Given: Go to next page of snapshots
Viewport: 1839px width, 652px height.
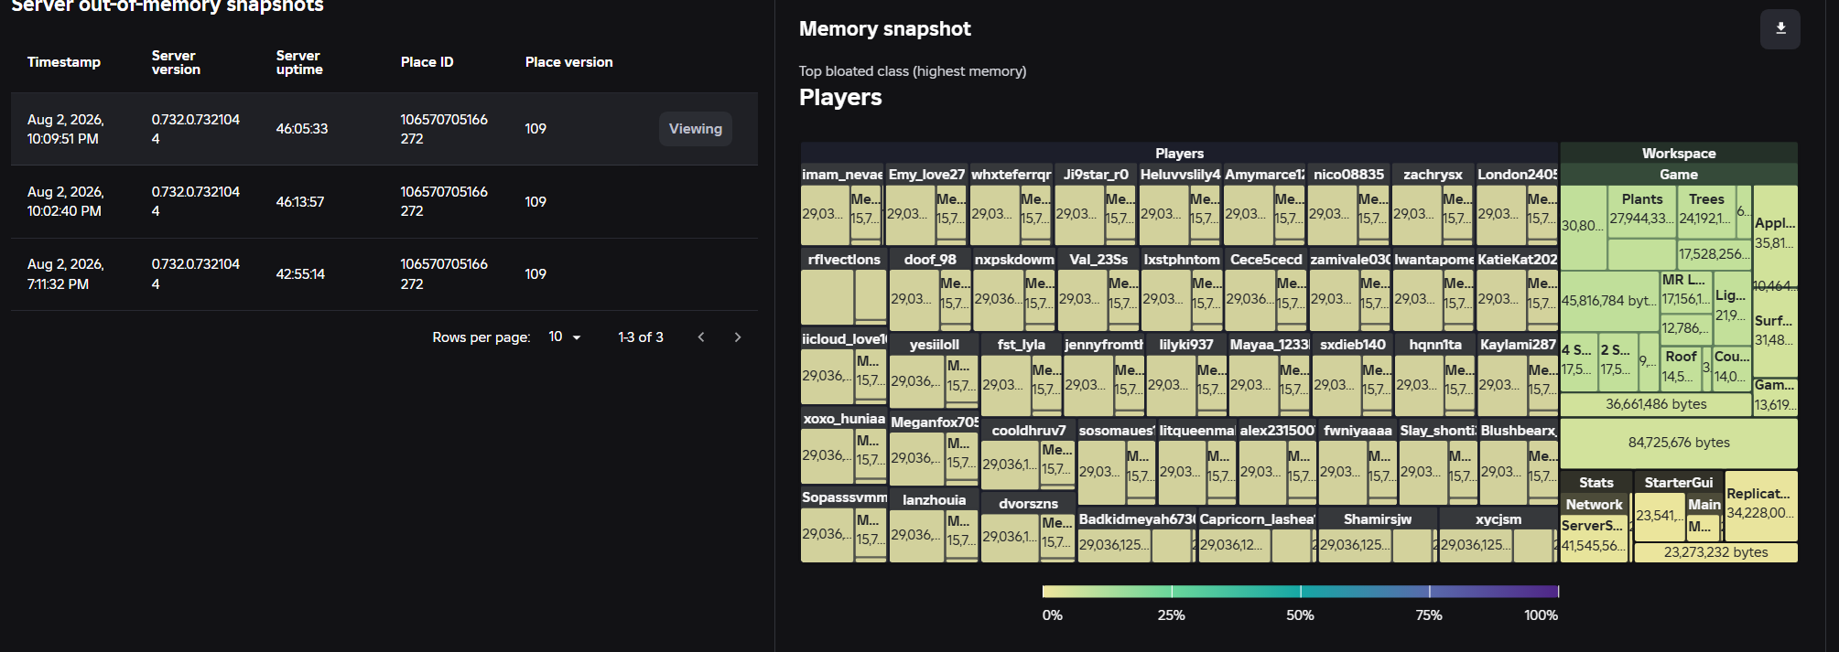Looking at the screenshot, I should pyautogui.click(x=738, y=337).
